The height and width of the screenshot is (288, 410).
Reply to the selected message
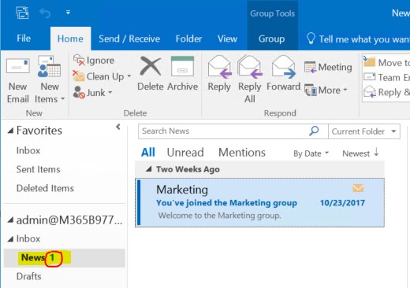(219, 74)
